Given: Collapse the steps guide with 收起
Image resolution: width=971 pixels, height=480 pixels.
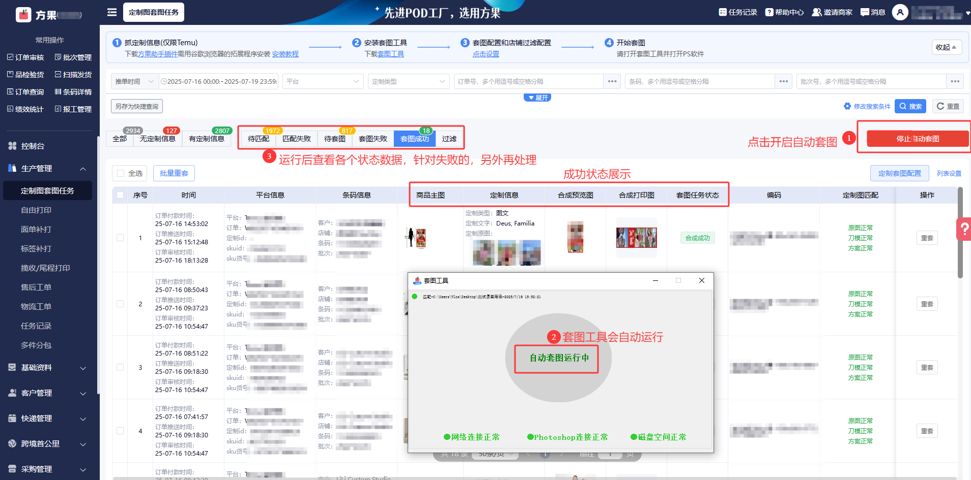Looking at the screenshot, I should [946, 47].
